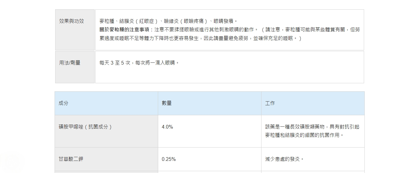Select the 成分 column header
The width and height of the screenshot is (419, 173).
(63, 103)
